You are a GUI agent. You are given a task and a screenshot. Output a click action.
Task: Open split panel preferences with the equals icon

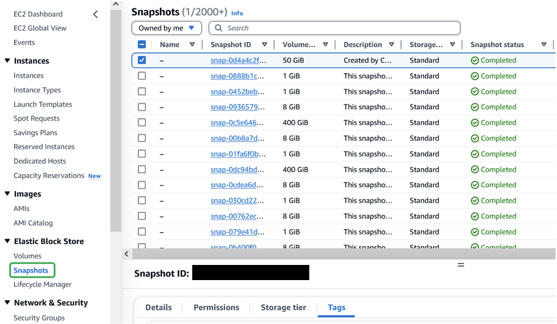point(461,264)
